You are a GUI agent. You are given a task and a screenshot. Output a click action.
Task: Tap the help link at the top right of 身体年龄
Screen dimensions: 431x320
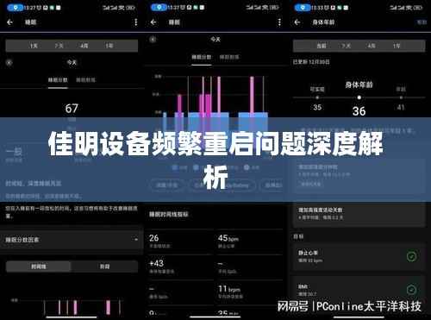(422, 22)
